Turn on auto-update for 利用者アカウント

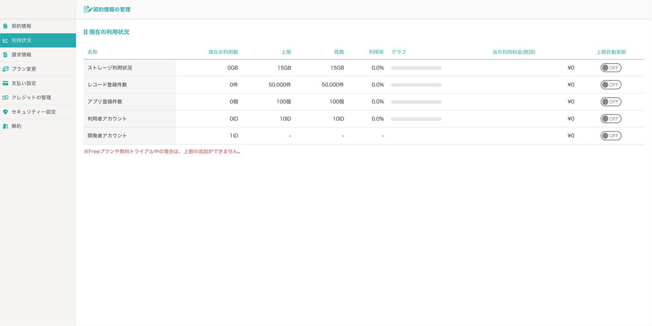(x=611, y=119)
